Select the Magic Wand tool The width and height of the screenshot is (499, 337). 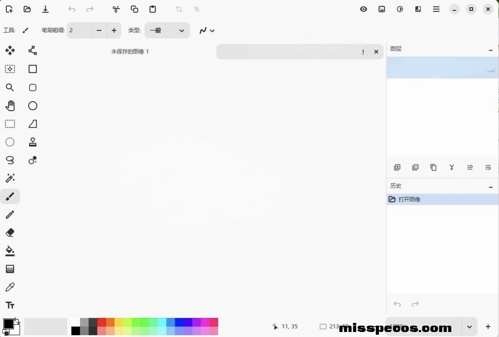click(10, 178)
